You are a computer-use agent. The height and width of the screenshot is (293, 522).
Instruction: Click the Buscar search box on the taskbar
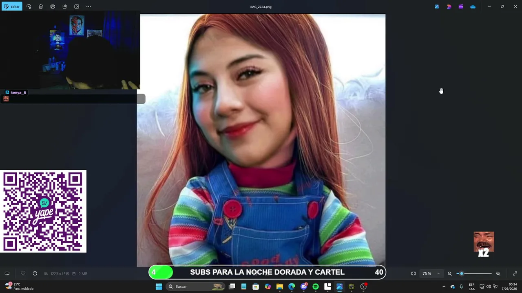pyautogui.click(x=196, y=286)
